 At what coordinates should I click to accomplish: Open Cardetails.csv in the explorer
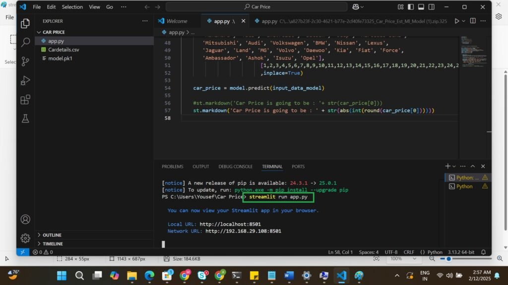click(x=63, y=49)
